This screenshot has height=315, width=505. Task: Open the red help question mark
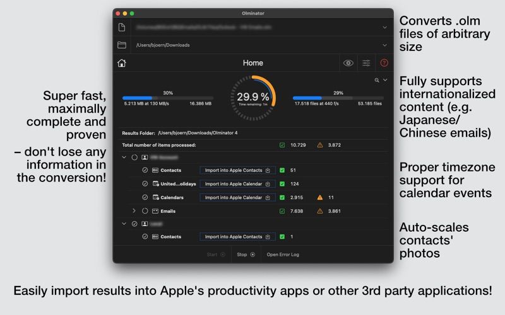(384, 63)
